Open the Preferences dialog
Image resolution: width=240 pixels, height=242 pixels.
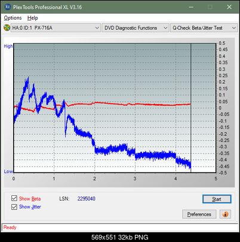(x=199, y=214)
